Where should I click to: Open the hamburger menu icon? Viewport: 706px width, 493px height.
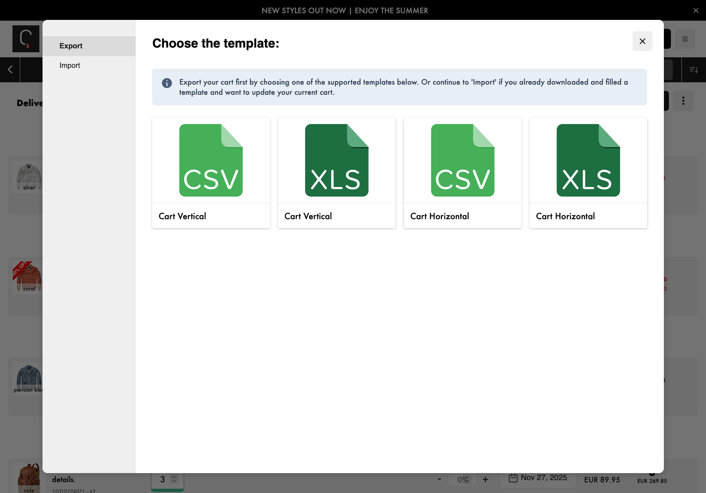[685, 39]
